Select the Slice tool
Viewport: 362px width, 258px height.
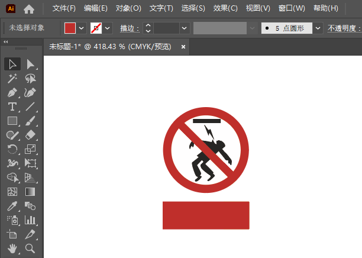click(30, 234)
